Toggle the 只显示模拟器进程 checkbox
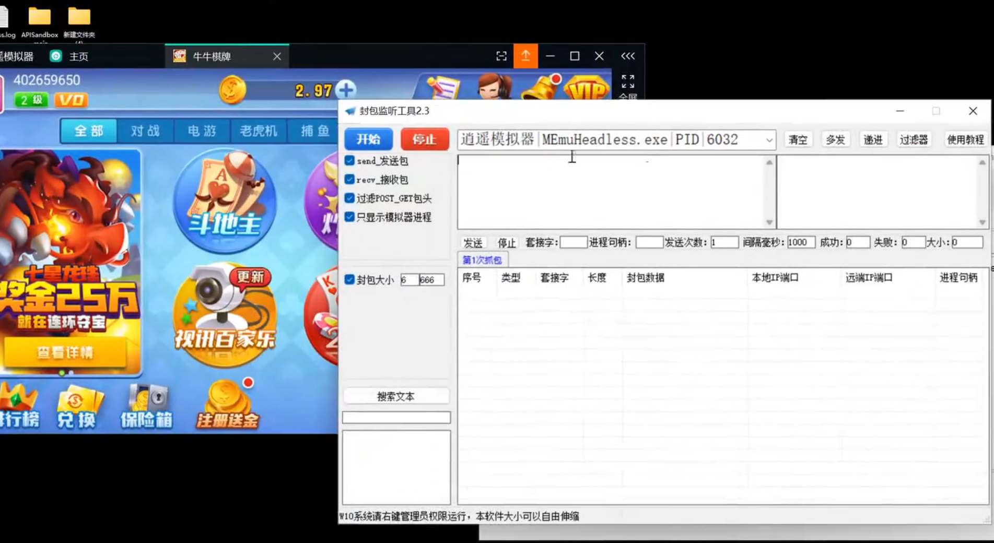994x543 pixels. [349, 217]
